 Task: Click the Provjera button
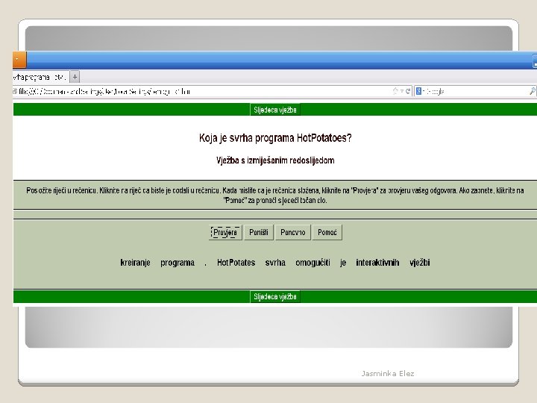(x=225, y=232)
